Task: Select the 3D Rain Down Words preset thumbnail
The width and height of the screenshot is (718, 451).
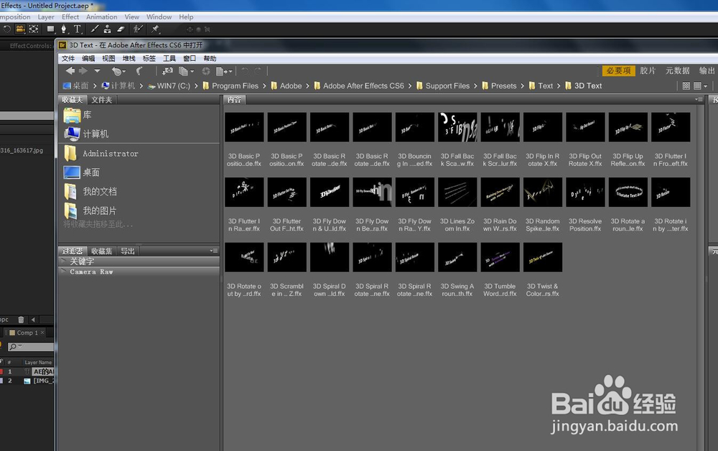Action: point(500,192)
